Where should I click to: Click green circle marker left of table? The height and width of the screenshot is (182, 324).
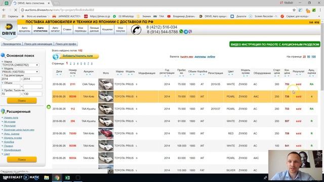click(49, 107)
